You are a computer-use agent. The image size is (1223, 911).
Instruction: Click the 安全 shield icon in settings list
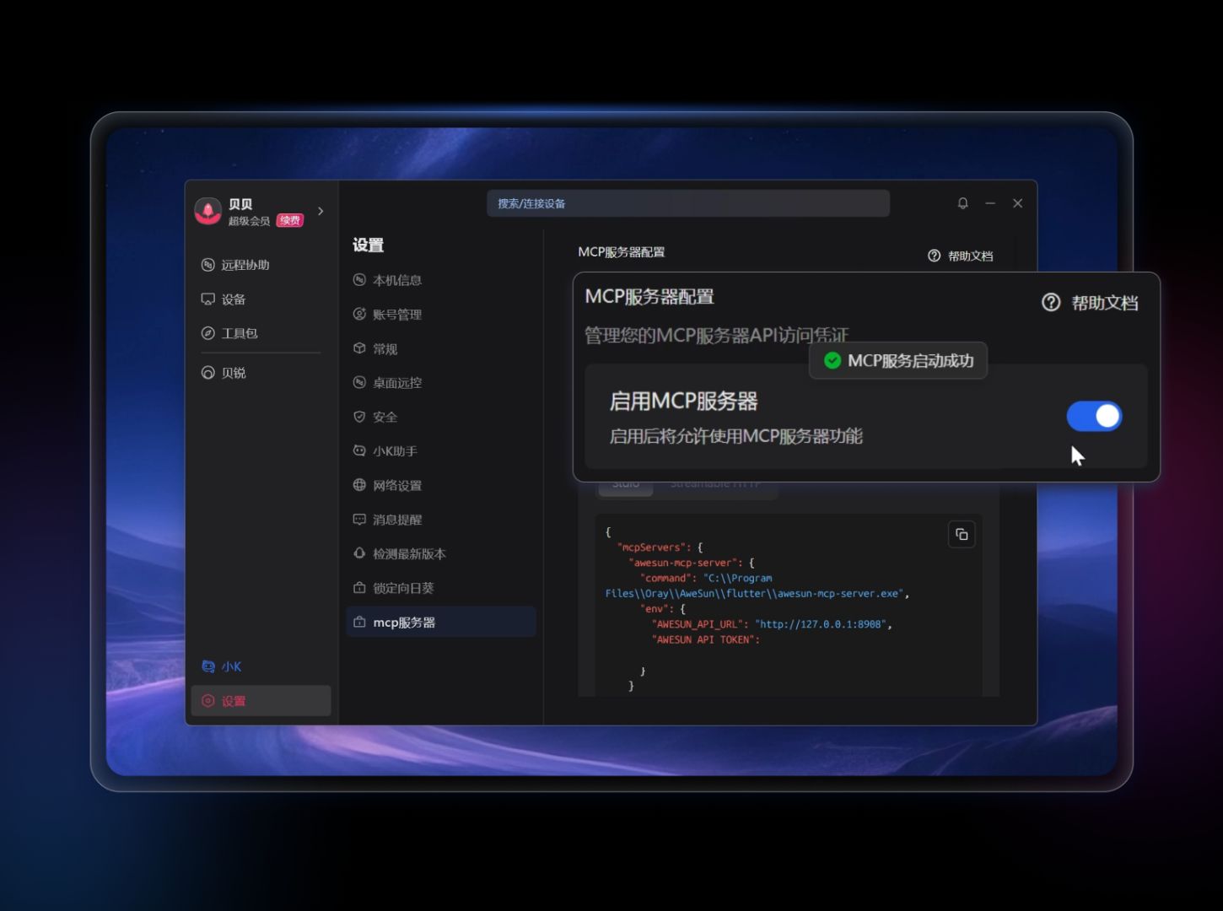coord(359,416)
